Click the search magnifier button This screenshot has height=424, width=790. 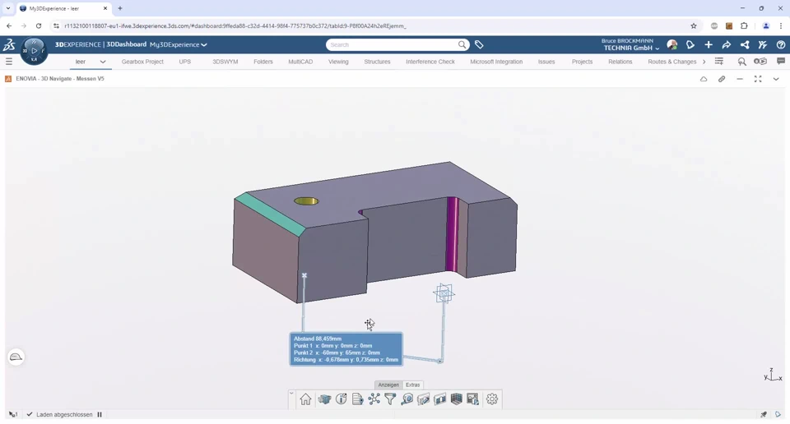point(462,44)
